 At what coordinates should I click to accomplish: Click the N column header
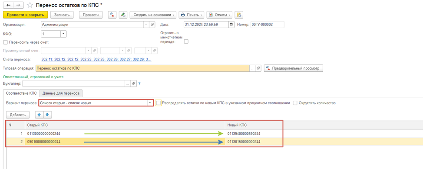pos(16,125)
